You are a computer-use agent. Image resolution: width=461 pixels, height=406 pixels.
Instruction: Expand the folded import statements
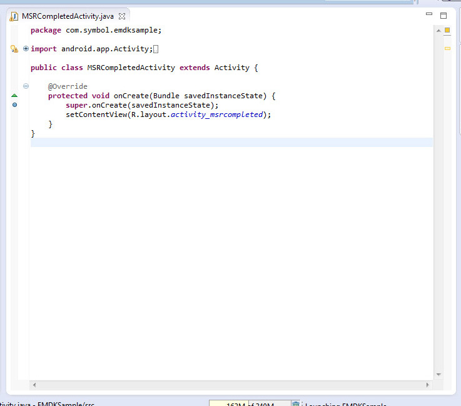coord(26,49)
